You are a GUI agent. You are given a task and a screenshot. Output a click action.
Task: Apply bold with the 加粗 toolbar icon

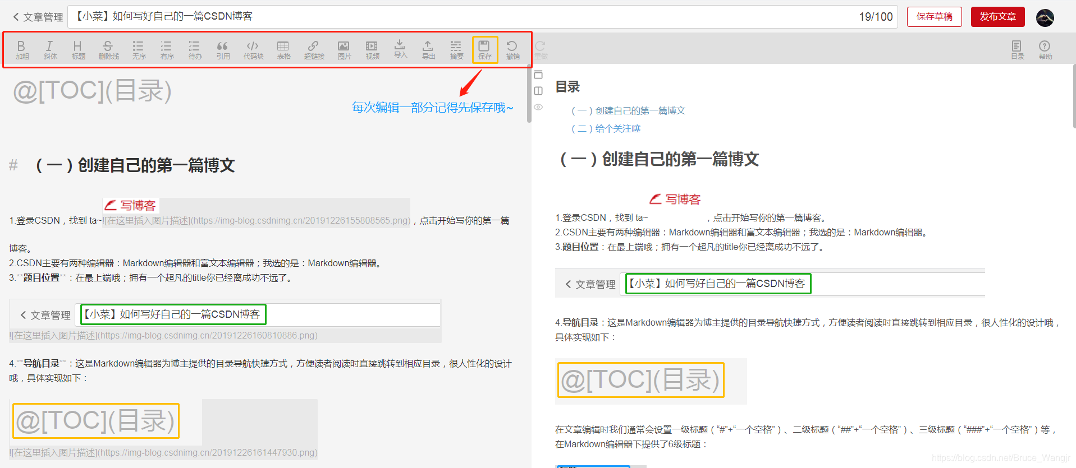click(22, 49)
